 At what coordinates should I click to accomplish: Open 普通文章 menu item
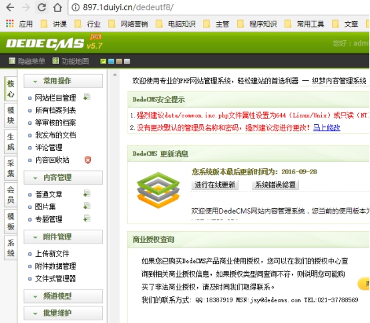click(x=49, y=194)
